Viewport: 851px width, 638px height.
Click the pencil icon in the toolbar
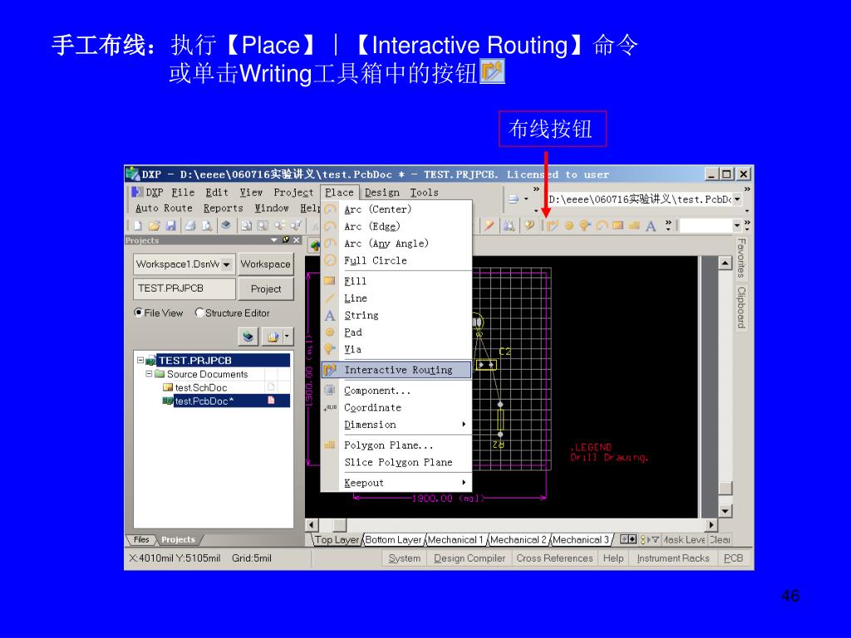pyautogui.click(x=489, y=226)
